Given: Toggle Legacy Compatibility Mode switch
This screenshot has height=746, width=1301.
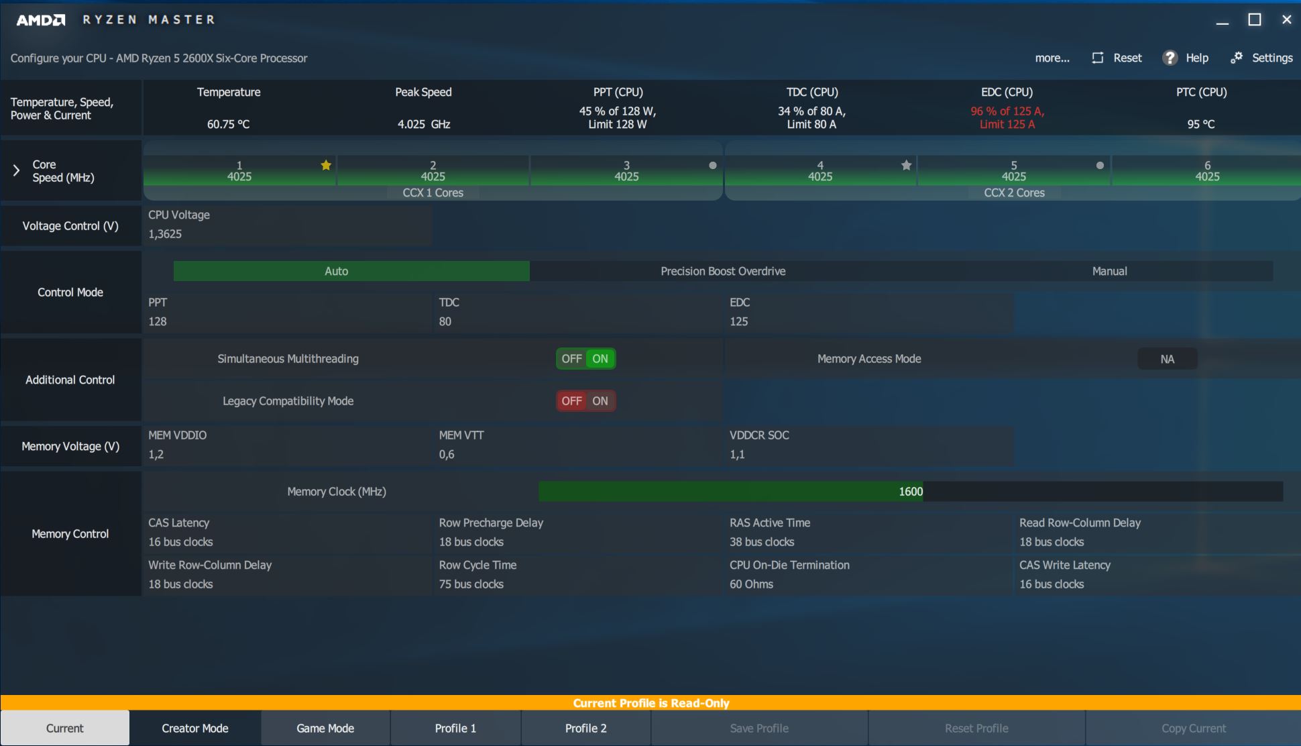Looking at the screenshot, I should tap(585, 401).
